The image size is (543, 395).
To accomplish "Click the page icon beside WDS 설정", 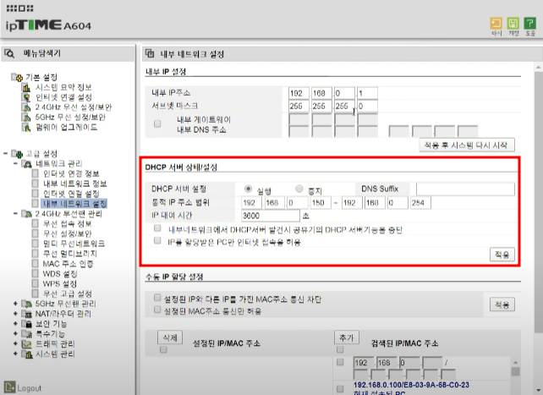I will [35, 274].
